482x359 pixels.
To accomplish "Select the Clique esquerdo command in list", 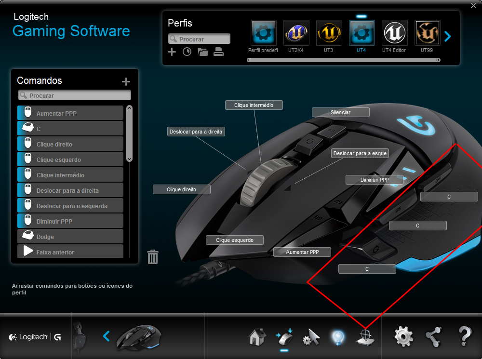I will click(70, 159).
